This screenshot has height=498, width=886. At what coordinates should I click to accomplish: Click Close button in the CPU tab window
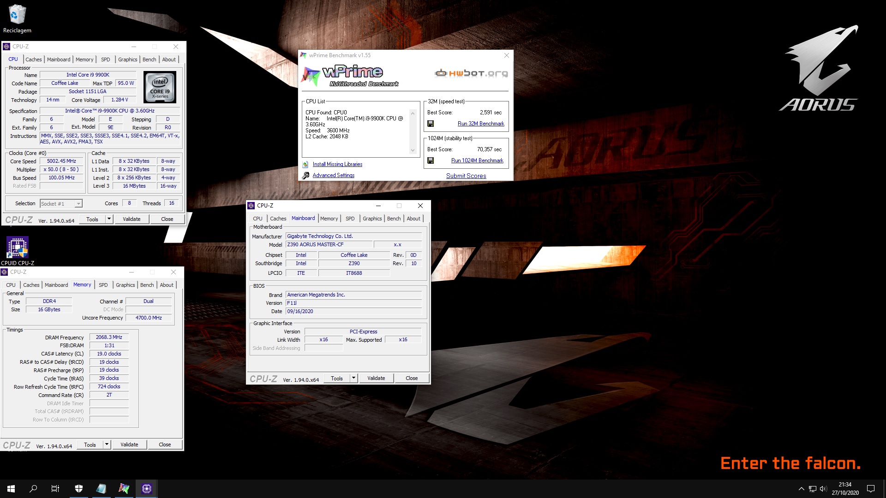[167, 219]
